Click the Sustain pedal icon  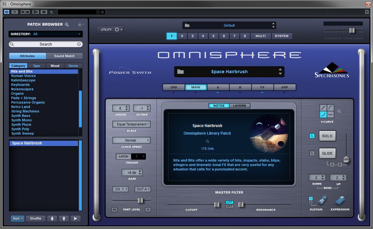[x=322, y=200]
